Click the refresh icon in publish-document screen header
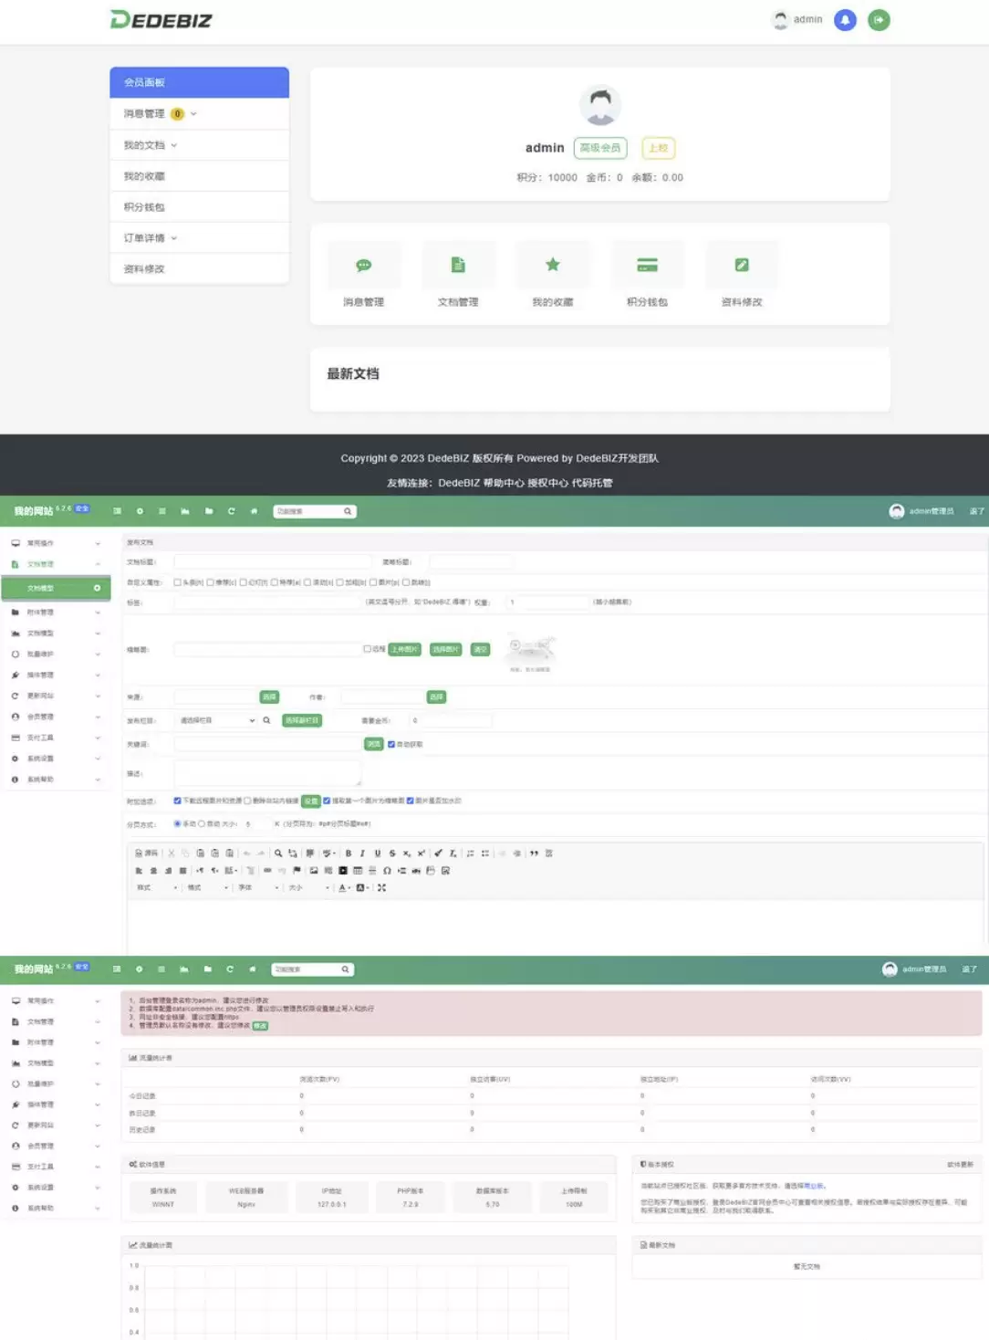Image resolution: width=989 pixels, height=1340 pixels. [231, 511]
